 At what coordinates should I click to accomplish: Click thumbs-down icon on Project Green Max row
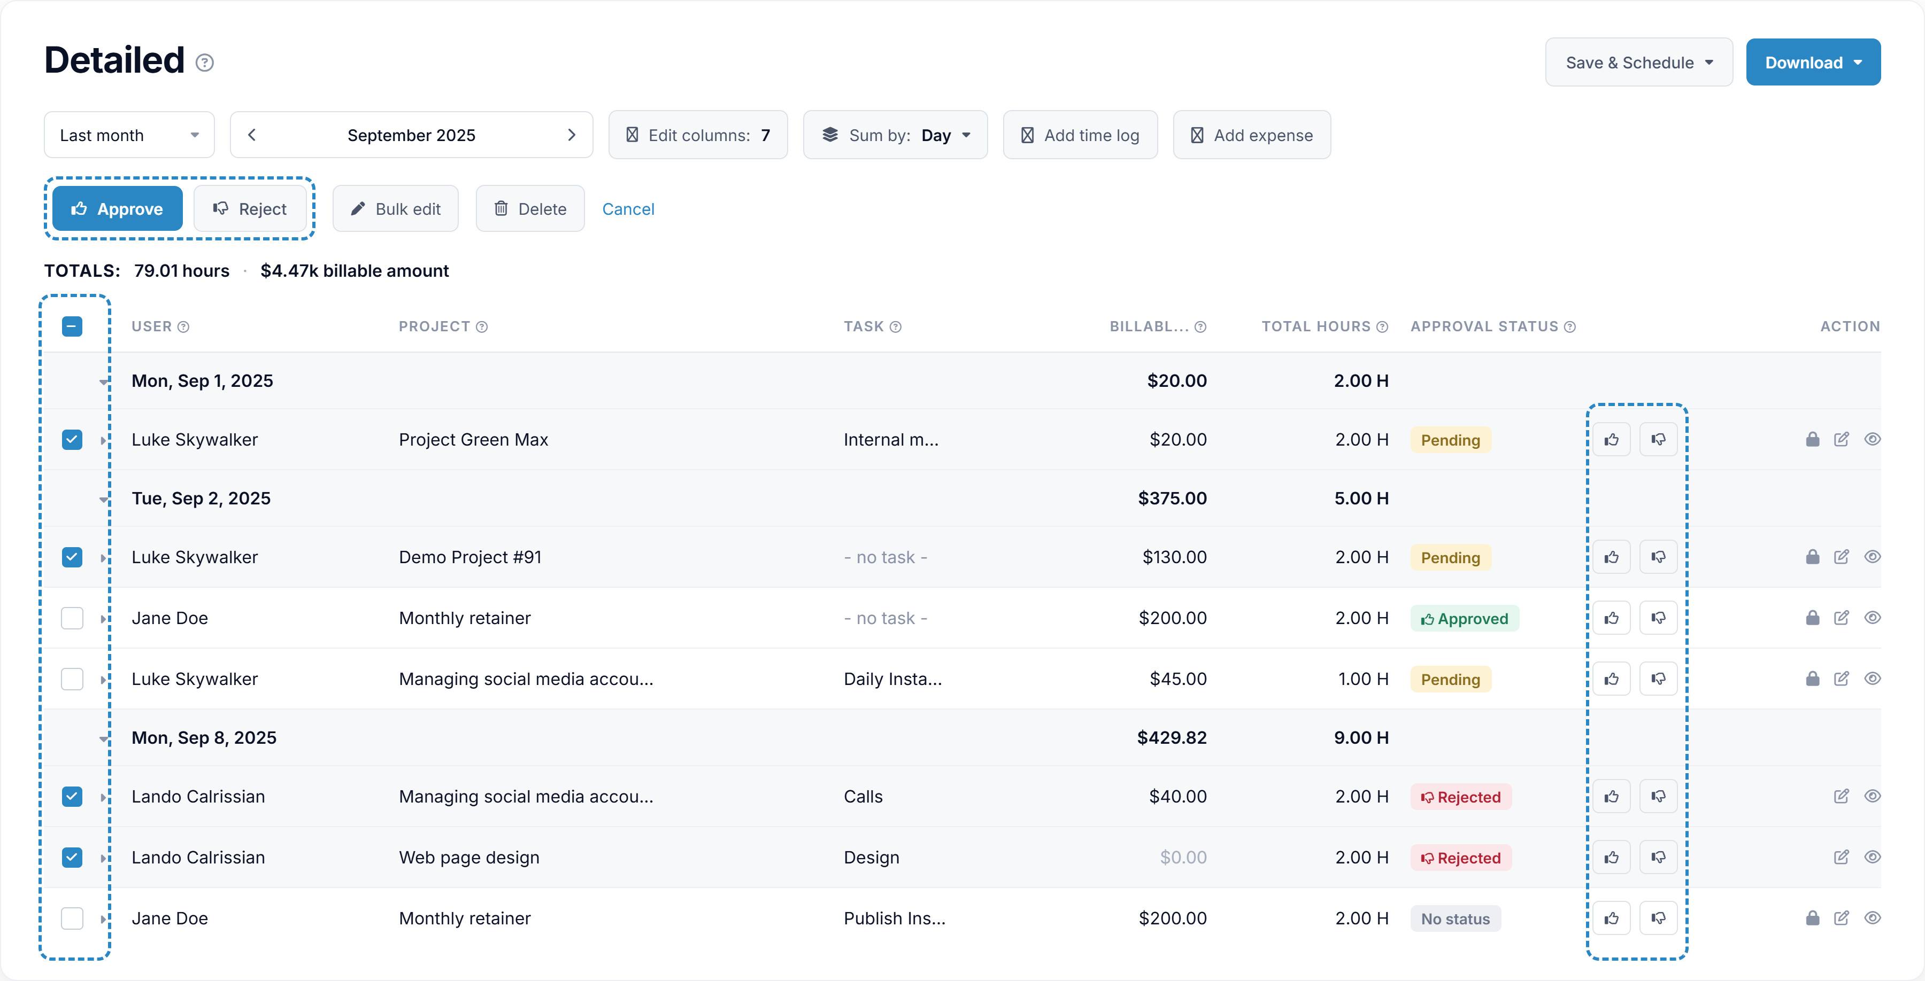[1658, 440]
